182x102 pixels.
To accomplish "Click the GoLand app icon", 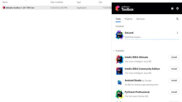I will click(119, 35).
